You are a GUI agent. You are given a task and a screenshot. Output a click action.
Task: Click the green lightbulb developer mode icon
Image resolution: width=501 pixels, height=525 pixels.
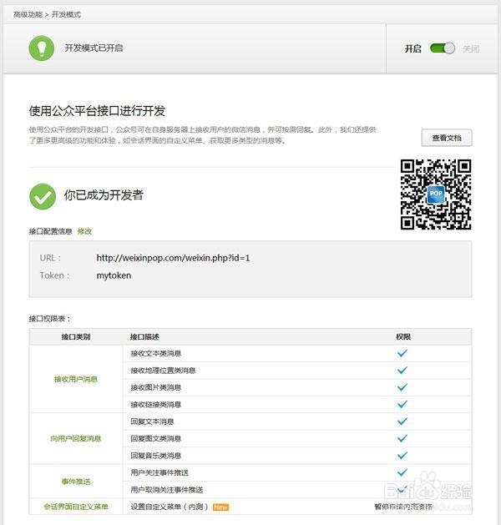coord(42,48)
